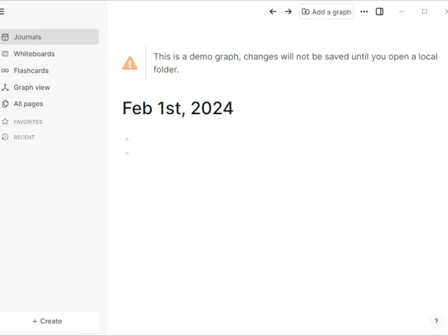Toggle the right sidebar panel
Viewport: 448px width, 336px height.
coord(380,11)
